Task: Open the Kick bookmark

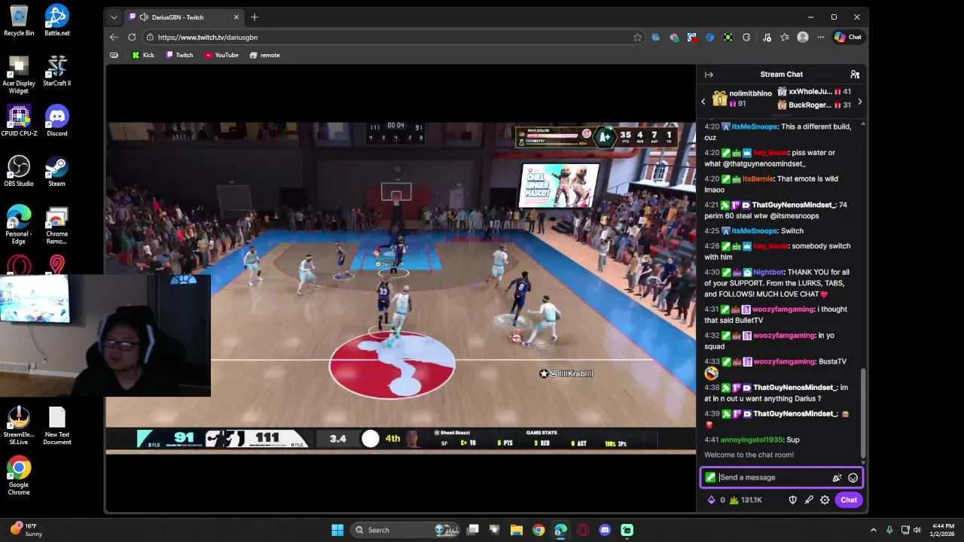Action: pyautogui.click(x=142, y=55)
